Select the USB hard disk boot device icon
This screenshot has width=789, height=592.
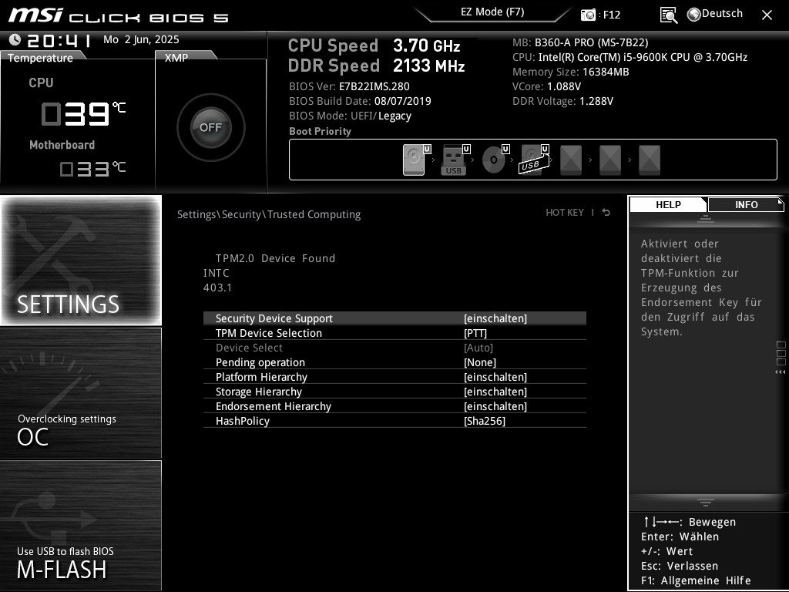pos(533,160)
